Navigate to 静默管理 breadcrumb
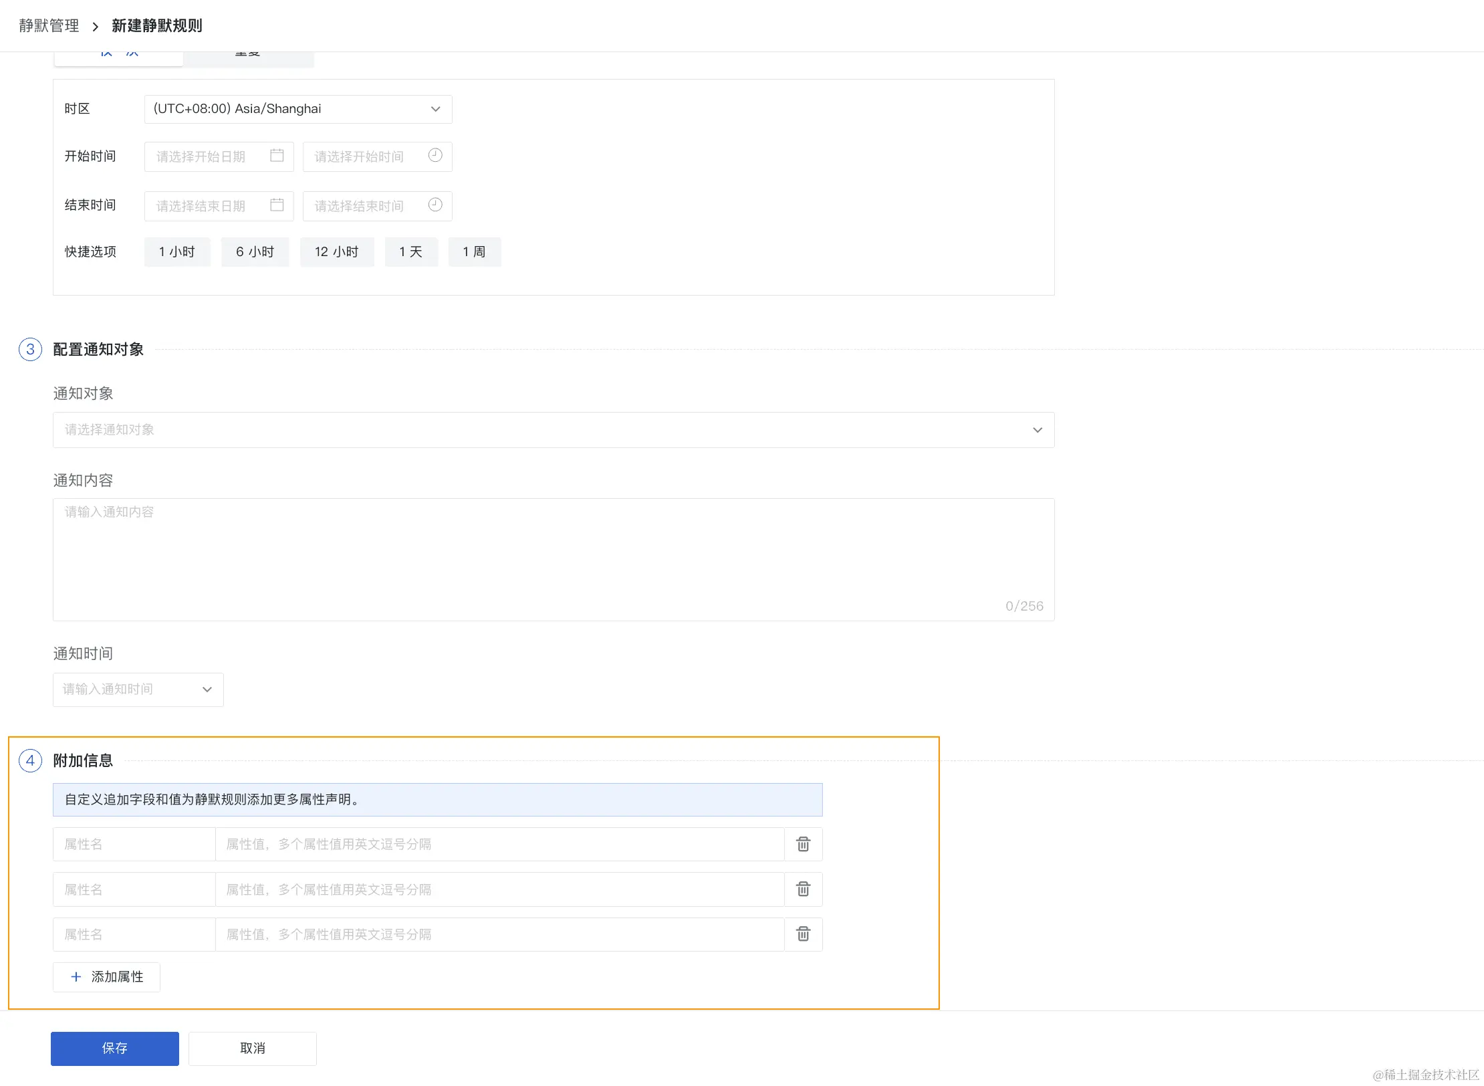The width and height of the screenshot is (1484, 1086). coord(49,25)
